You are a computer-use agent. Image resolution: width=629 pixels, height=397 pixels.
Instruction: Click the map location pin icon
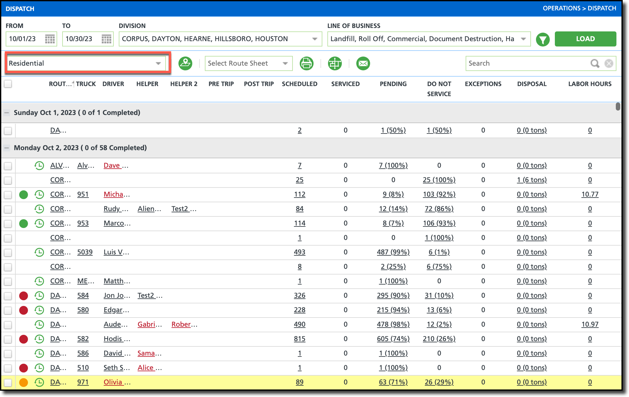coord(185,63)
